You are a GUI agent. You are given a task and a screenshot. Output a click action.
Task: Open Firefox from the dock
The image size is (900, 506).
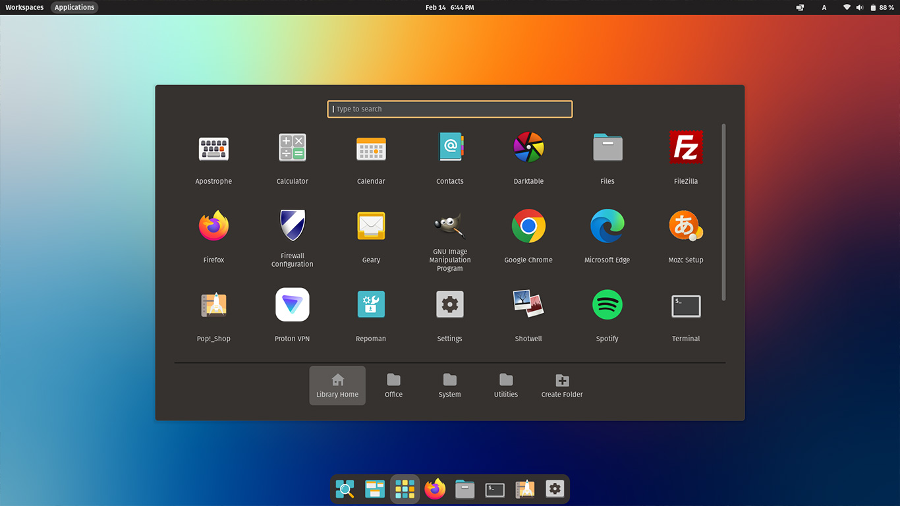[x=435, y=489]
